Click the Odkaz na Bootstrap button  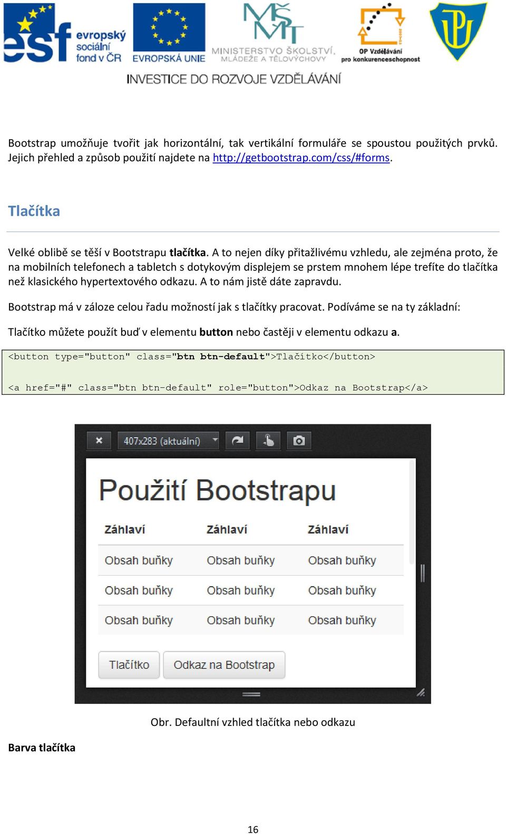tap(224, 665)
